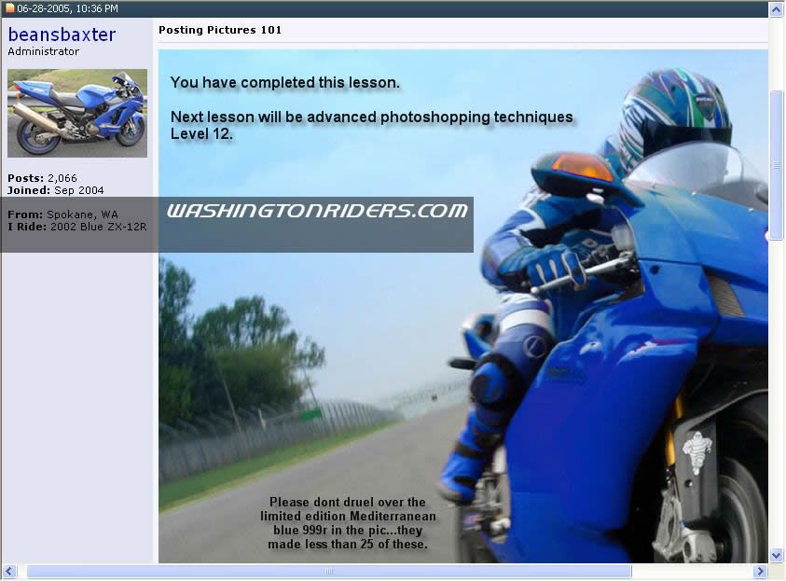
Task: Click the vertical scrollbar thumb
Action: 776,165
